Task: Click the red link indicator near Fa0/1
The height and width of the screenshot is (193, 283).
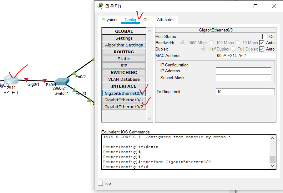Action: [45, 81]
